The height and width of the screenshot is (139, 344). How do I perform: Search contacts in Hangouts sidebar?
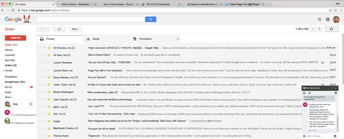click(x=31, y=104)
